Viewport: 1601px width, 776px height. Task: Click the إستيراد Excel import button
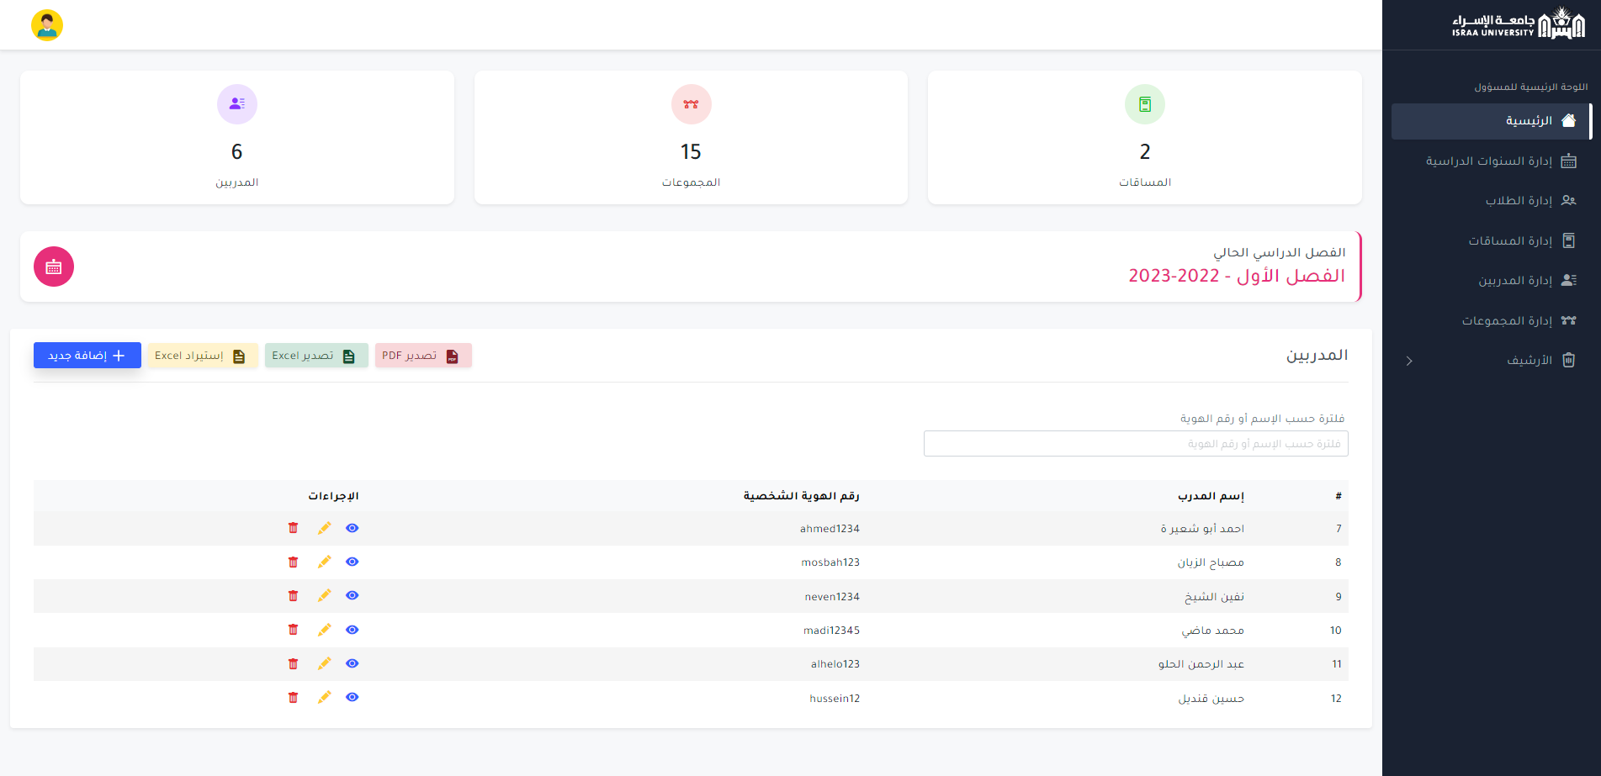[202, 356]
